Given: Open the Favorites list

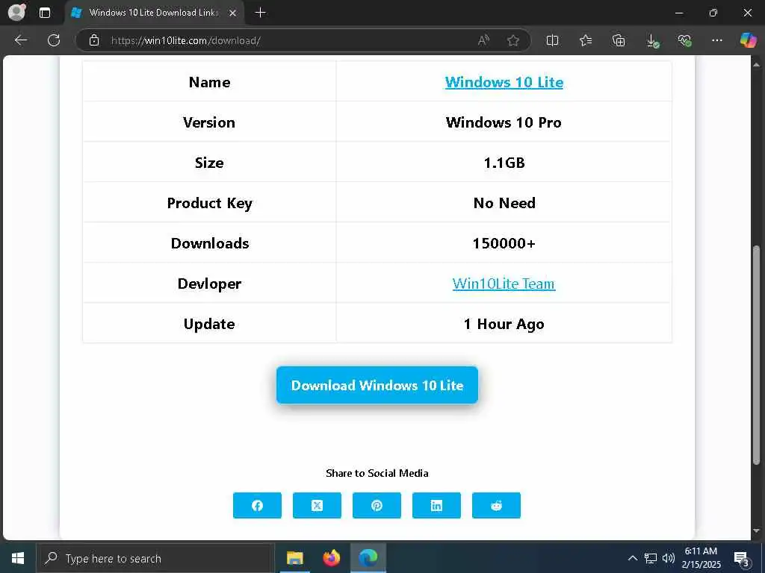Looking at the screenshot, I should pos(586,40).
